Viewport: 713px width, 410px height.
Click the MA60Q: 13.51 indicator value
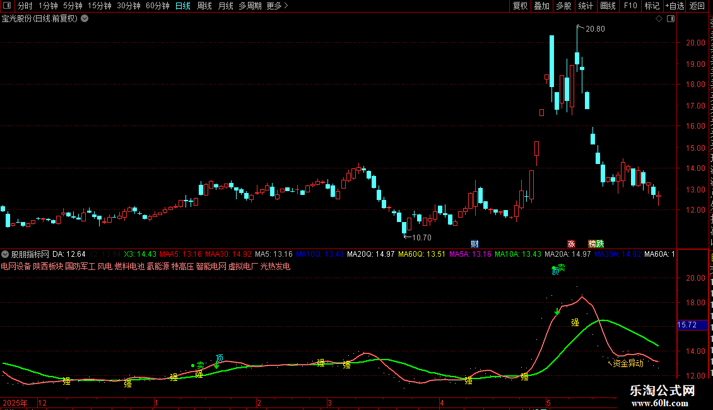coord(421,254)
